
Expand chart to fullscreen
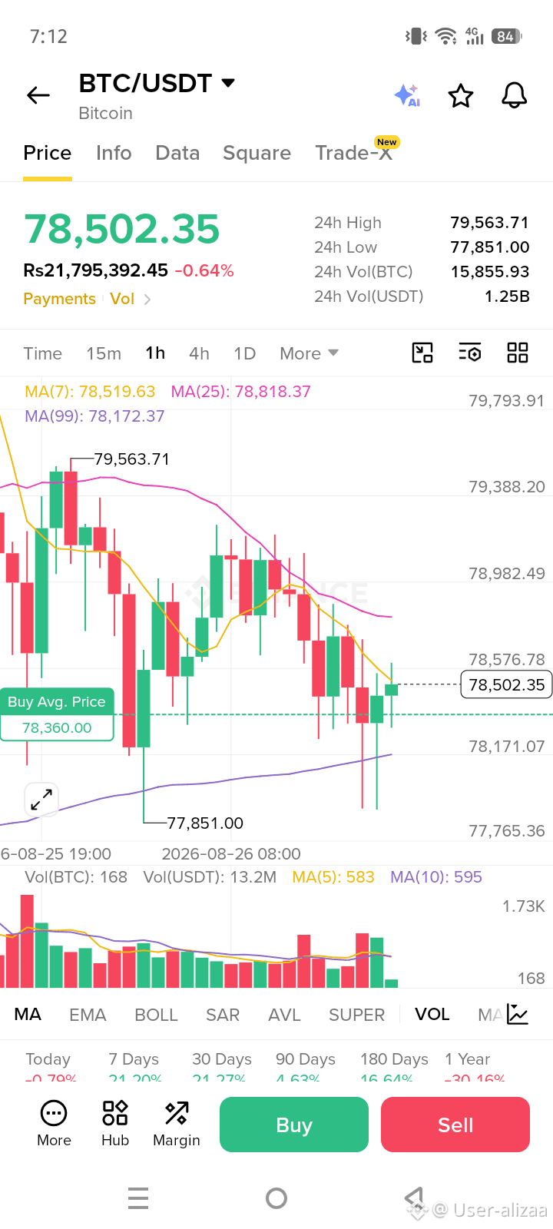click(x=41, y=800)
